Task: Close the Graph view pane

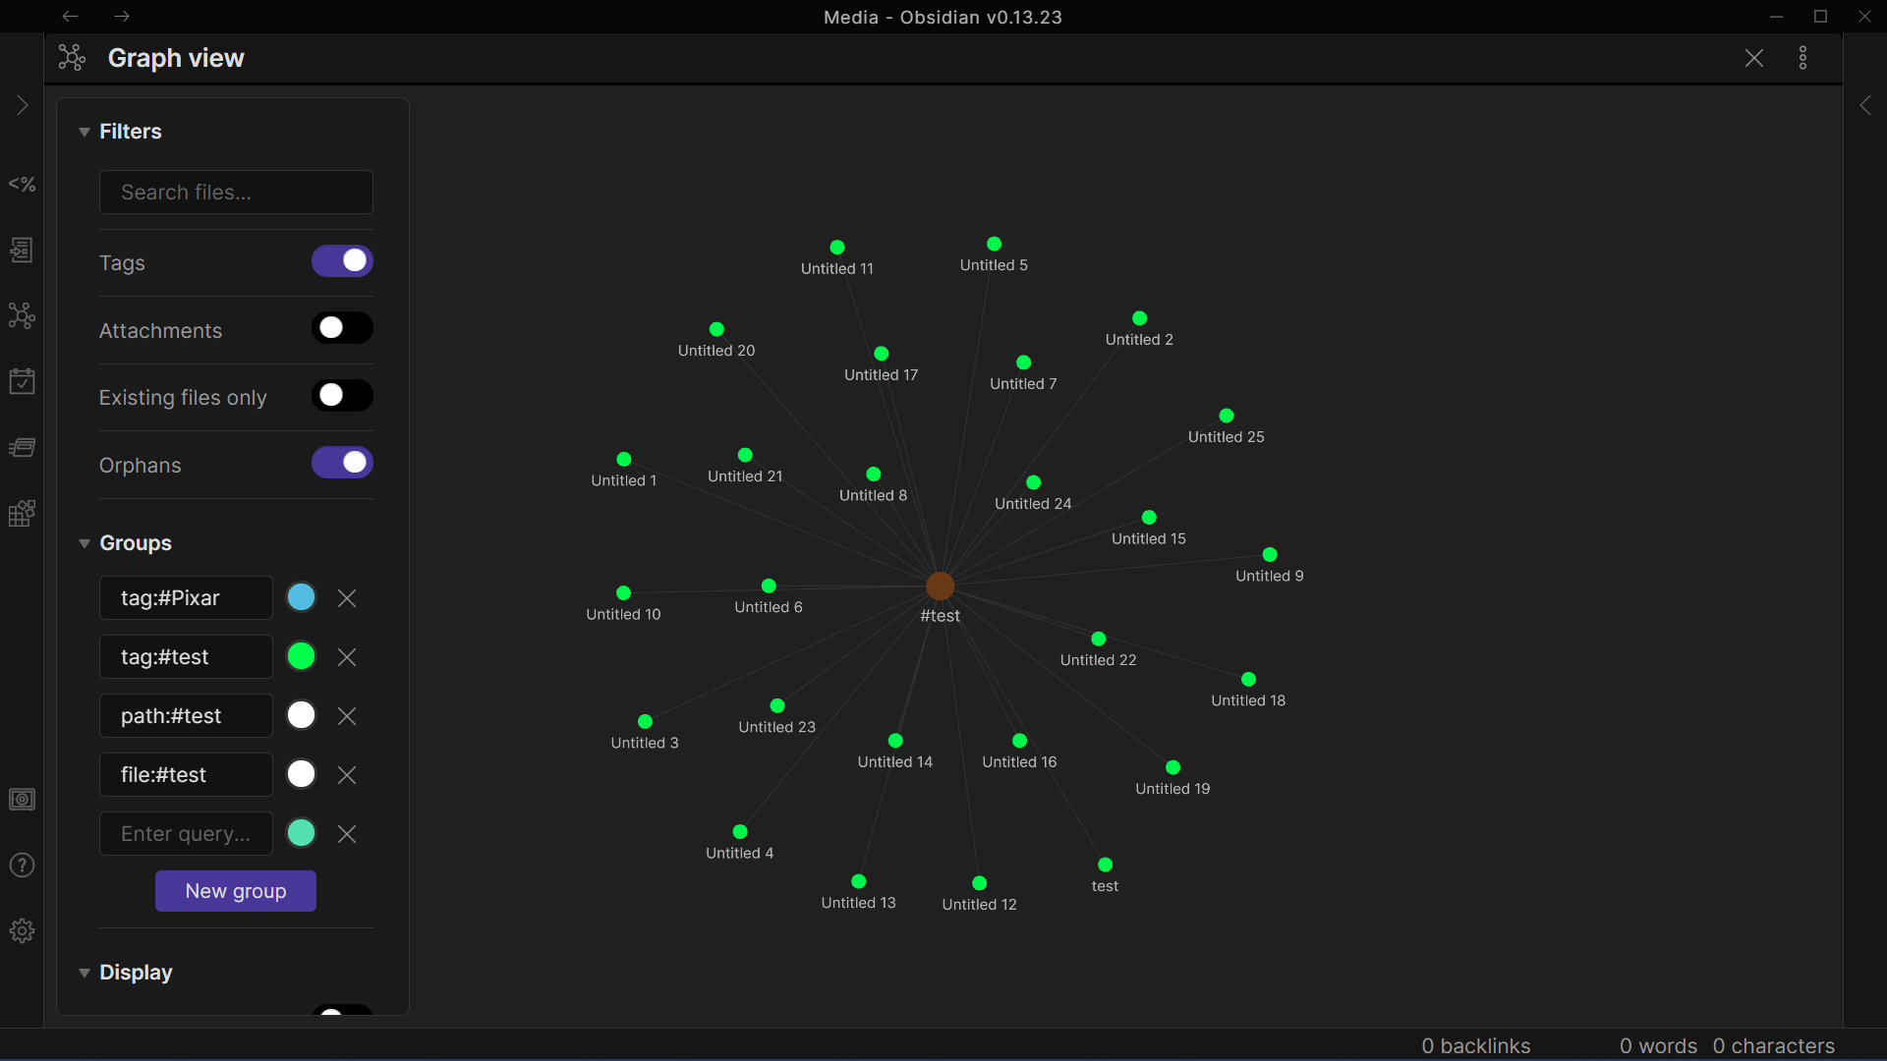Action: tap(1753, 58)
